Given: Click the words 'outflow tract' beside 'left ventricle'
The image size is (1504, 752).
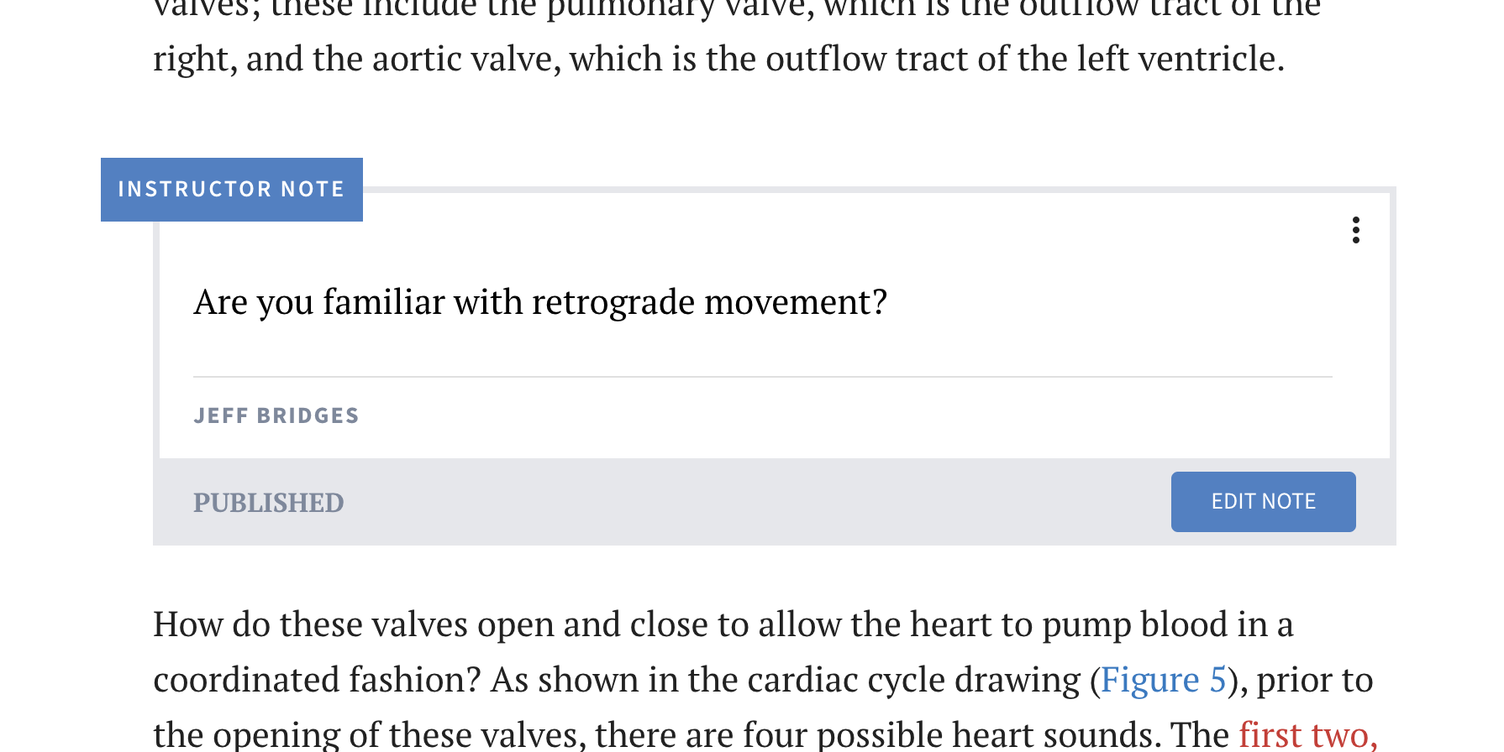Looking at the screenshot, I should click(866, 59).
